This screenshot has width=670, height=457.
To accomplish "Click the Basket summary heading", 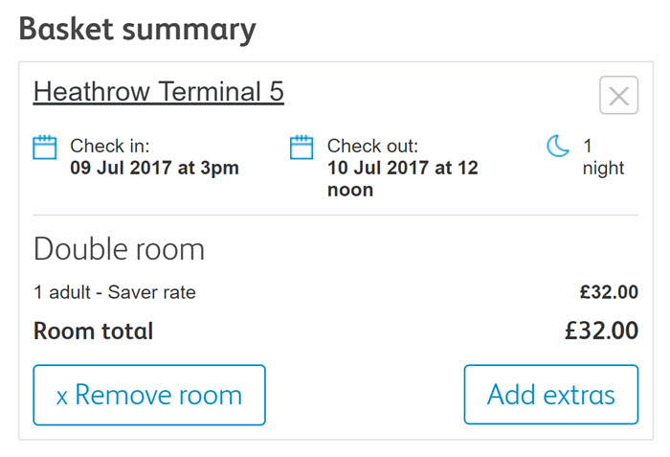I will tap(138, 30).
